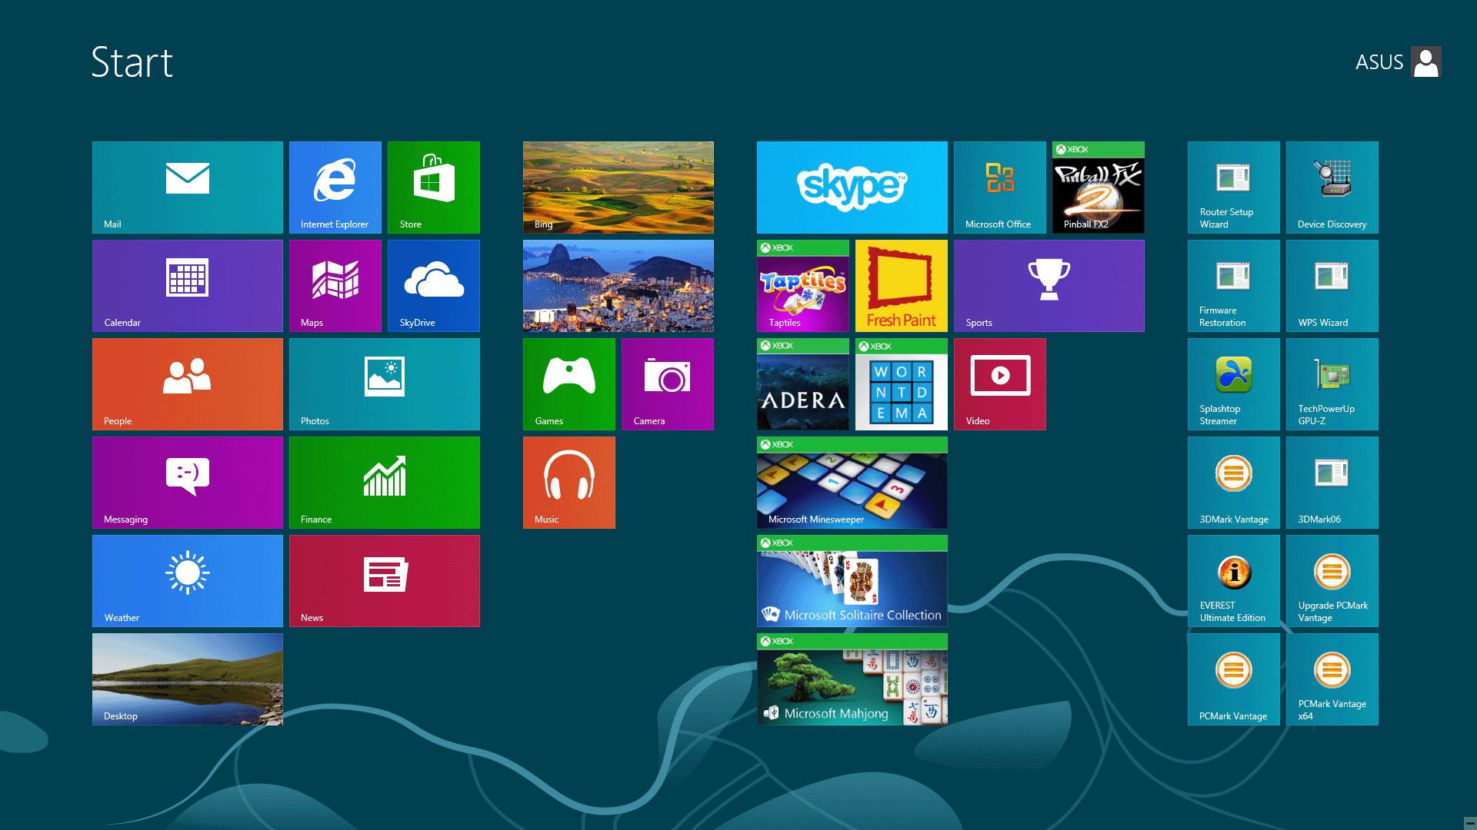Open Router Setup Wizard tile

(x=1234, y=188)
